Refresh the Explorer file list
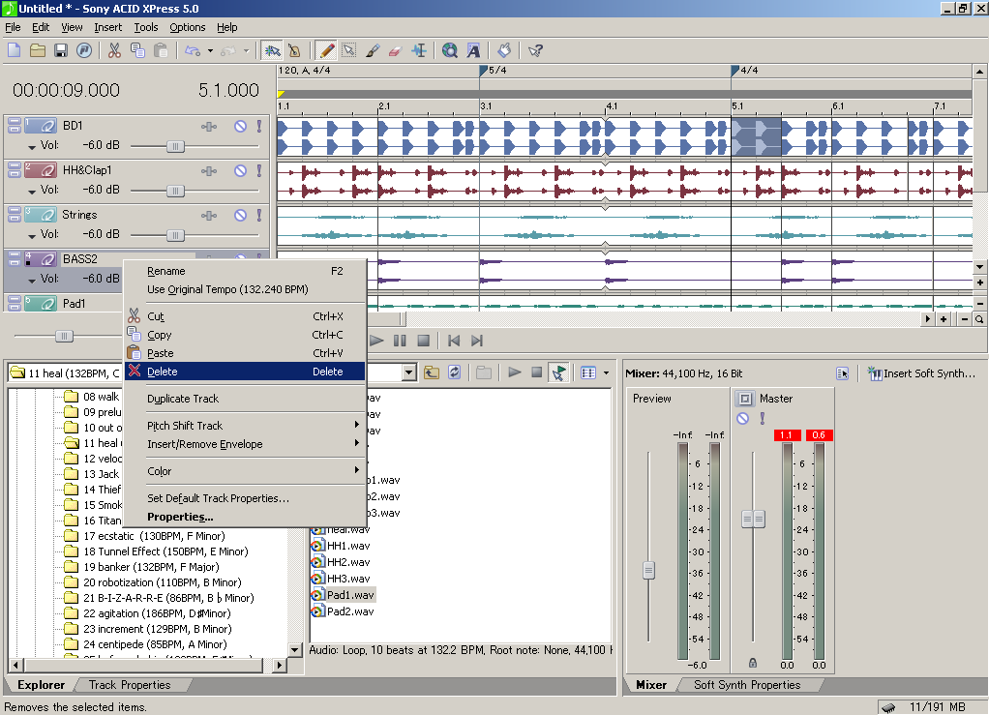The height and width of the screenshot is (715, 989). point(454,372)
